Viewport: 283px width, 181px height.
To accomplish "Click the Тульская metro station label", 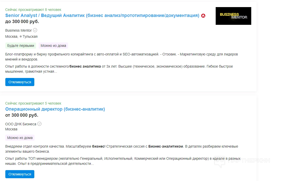I will pos(30,36).
